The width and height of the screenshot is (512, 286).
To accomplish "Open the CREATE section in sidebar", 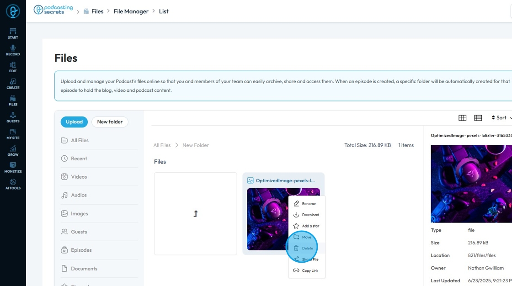I will pyautogui.click(x=13, y=84).
